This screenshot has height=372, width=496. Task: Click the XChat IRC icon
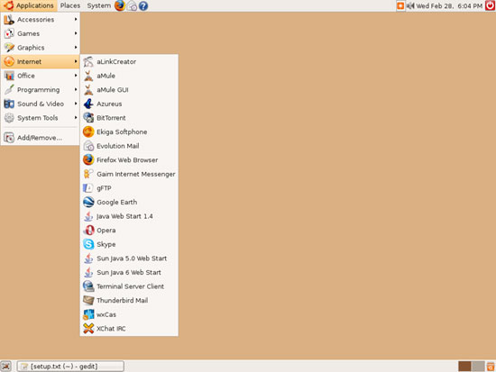tap(88, 329)
